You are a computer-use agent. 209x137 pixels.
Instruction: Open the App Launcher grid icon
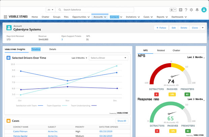tap(5, 17)
